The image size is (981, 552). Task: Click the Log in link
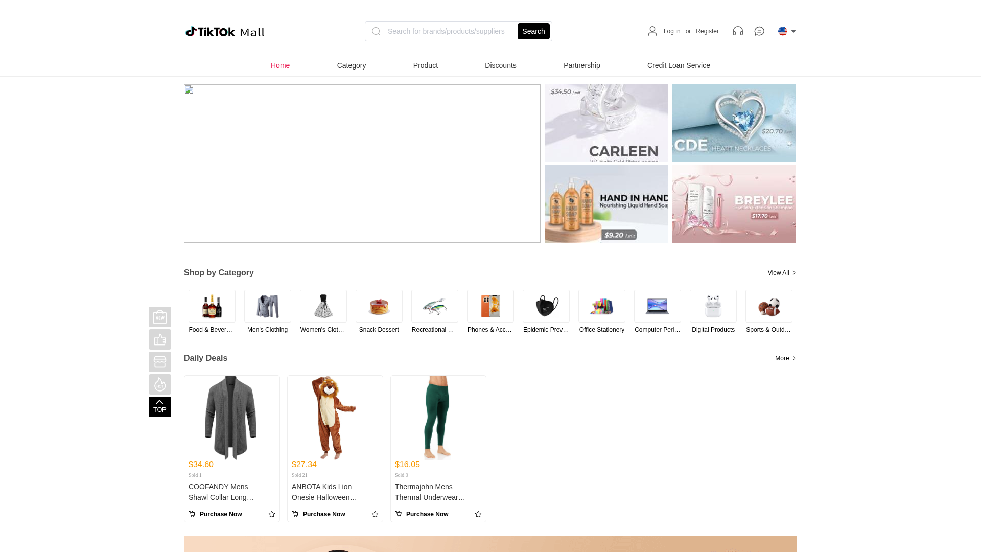672,31
